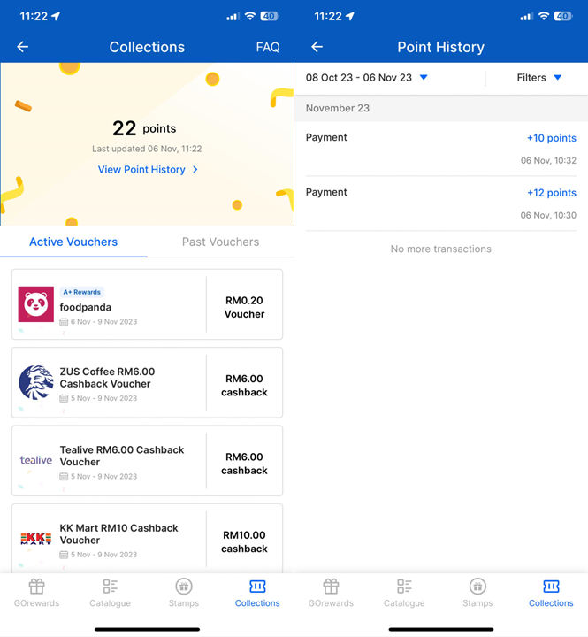The width and height of the screenshot is (588, 637).
Task: Open the FAQ link
Action: tap(267, 47)
